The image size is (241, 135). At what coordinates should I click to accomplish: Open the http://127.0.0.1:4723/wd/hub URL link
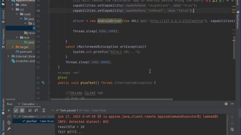(177, 21)
